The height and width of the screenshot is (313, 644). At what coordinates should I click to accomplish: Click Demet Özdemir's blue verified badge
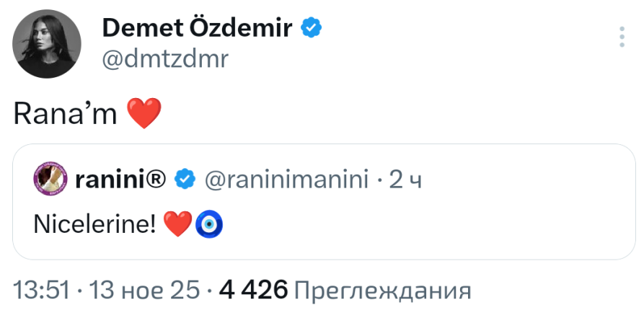coord(311,29)
